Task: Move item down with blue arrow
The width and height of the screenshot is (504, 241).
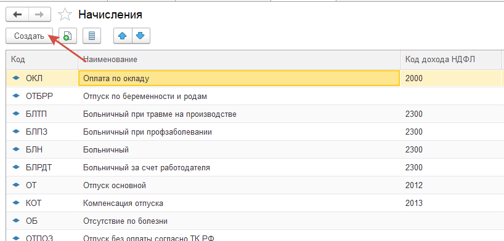Action: 140,36
